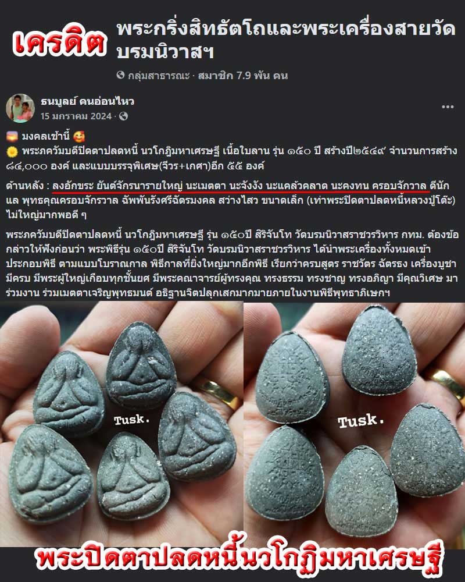Click the poster's profile picture

tap(20, 108)
